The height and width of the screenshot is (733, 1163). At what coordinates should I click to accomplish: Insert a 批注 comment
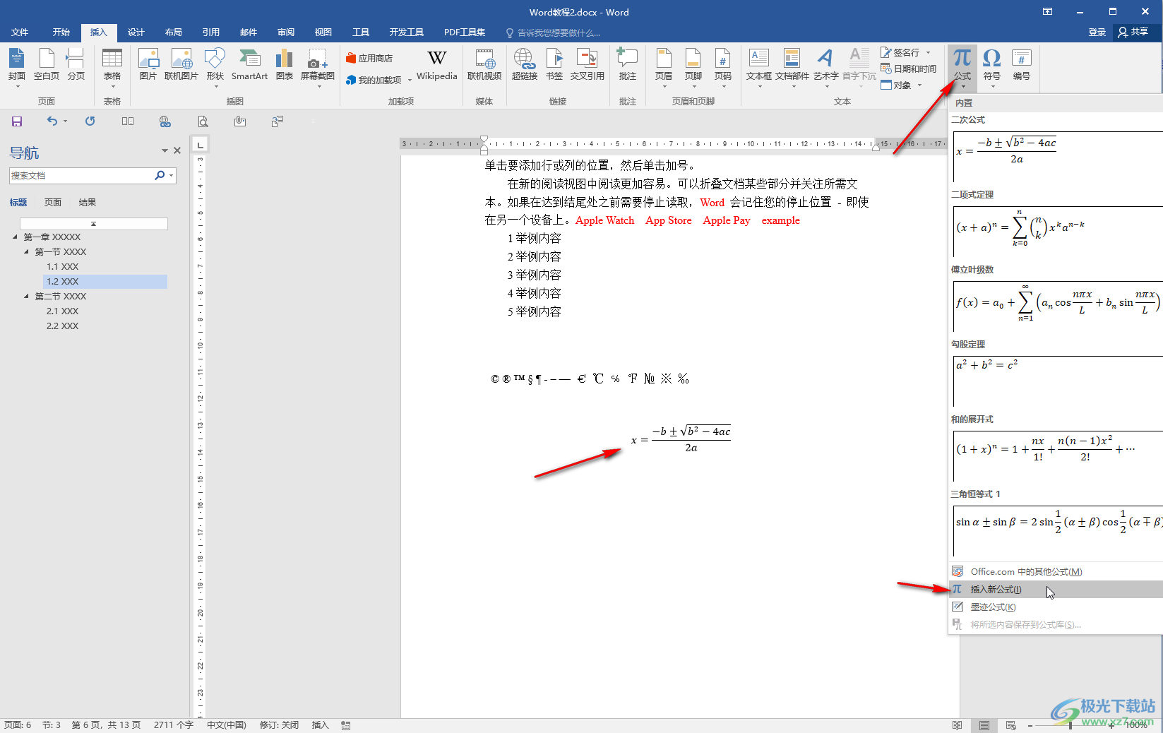627,65
